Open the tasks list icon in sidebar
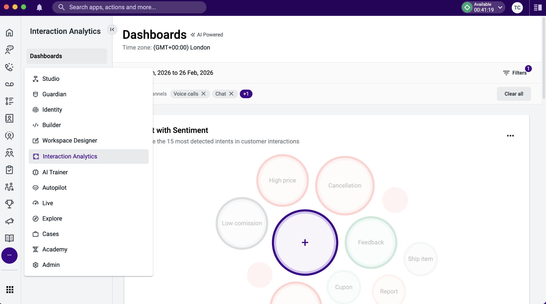546x304 pixels. tap(9, 101)
